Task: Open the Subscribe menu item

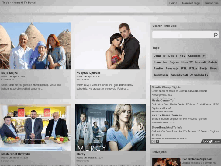Action: pyautogui.click(x=212, y=3)
